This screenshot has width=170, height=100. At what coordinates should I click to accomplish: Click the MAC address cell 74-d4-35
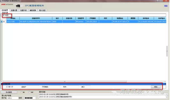point(120,22)
